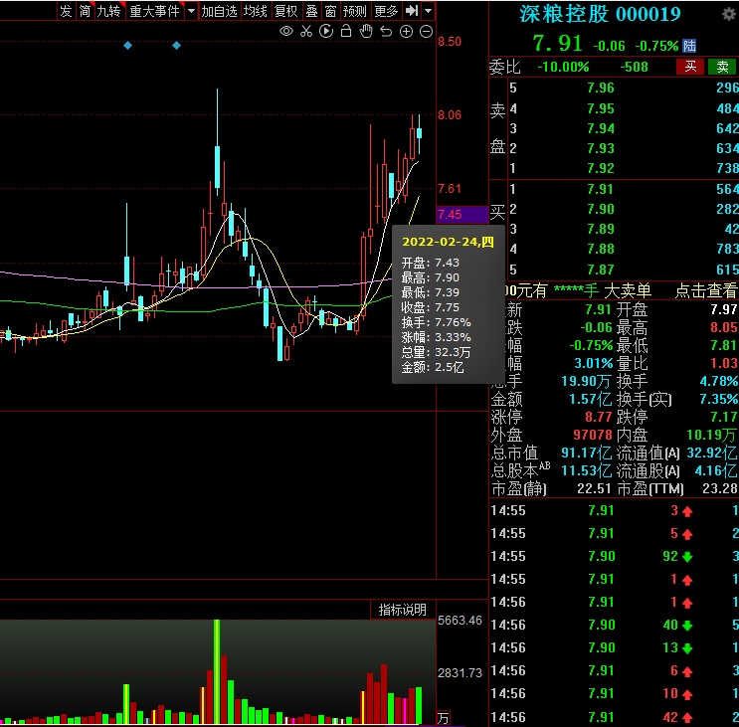Click the red 买 buy button
The image size is (739, 727).
689,67
